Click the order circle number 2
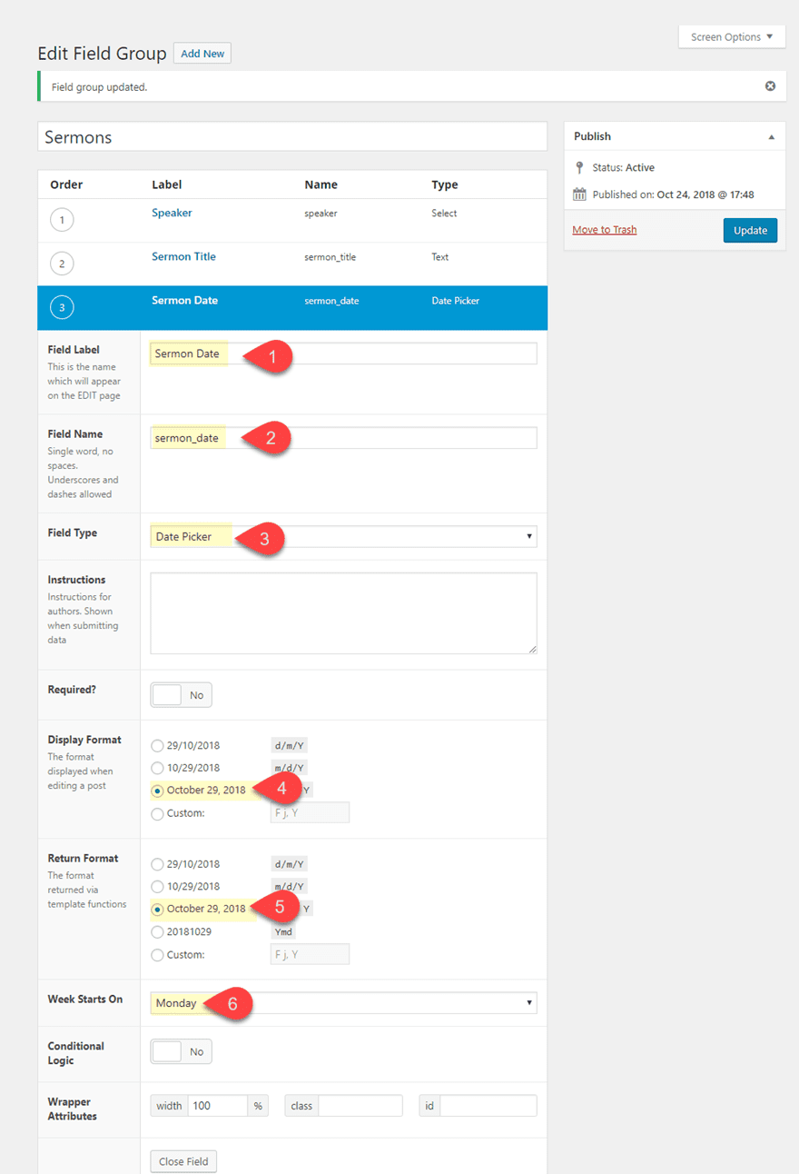 coord(62,264)
